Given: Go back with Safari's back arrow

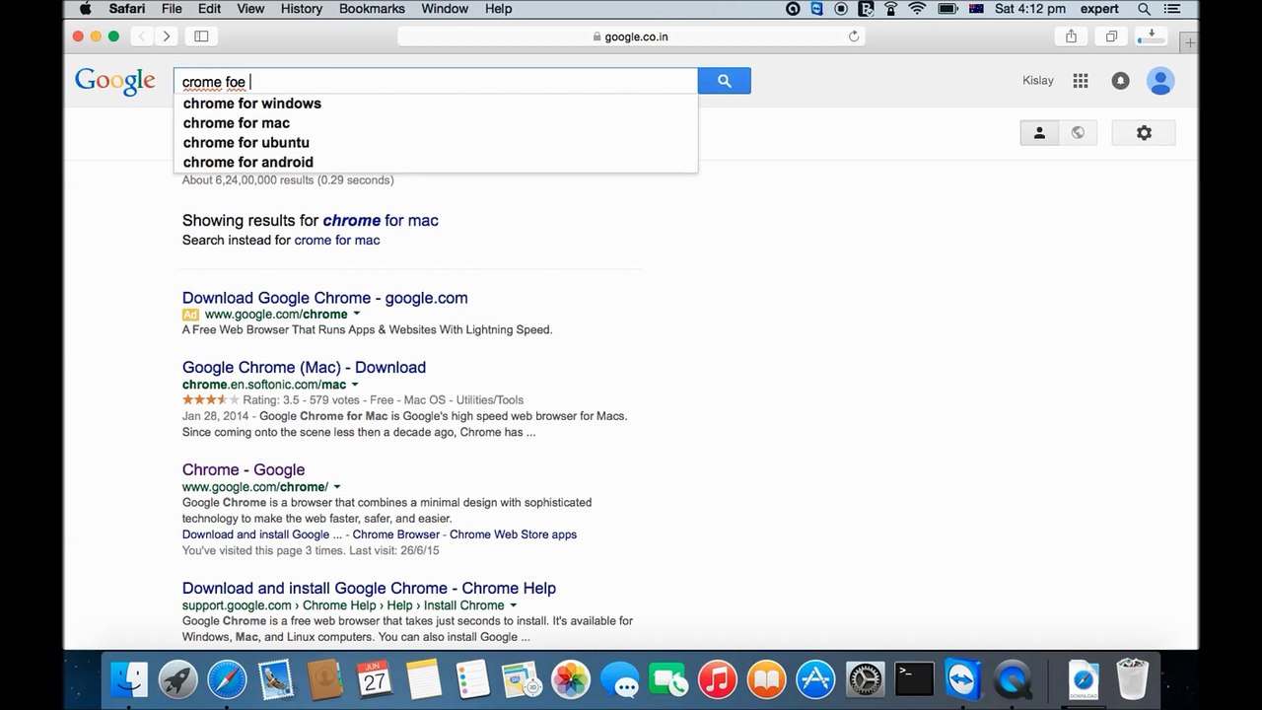Looking at the screenshot, I should click(x=142, y=36).
